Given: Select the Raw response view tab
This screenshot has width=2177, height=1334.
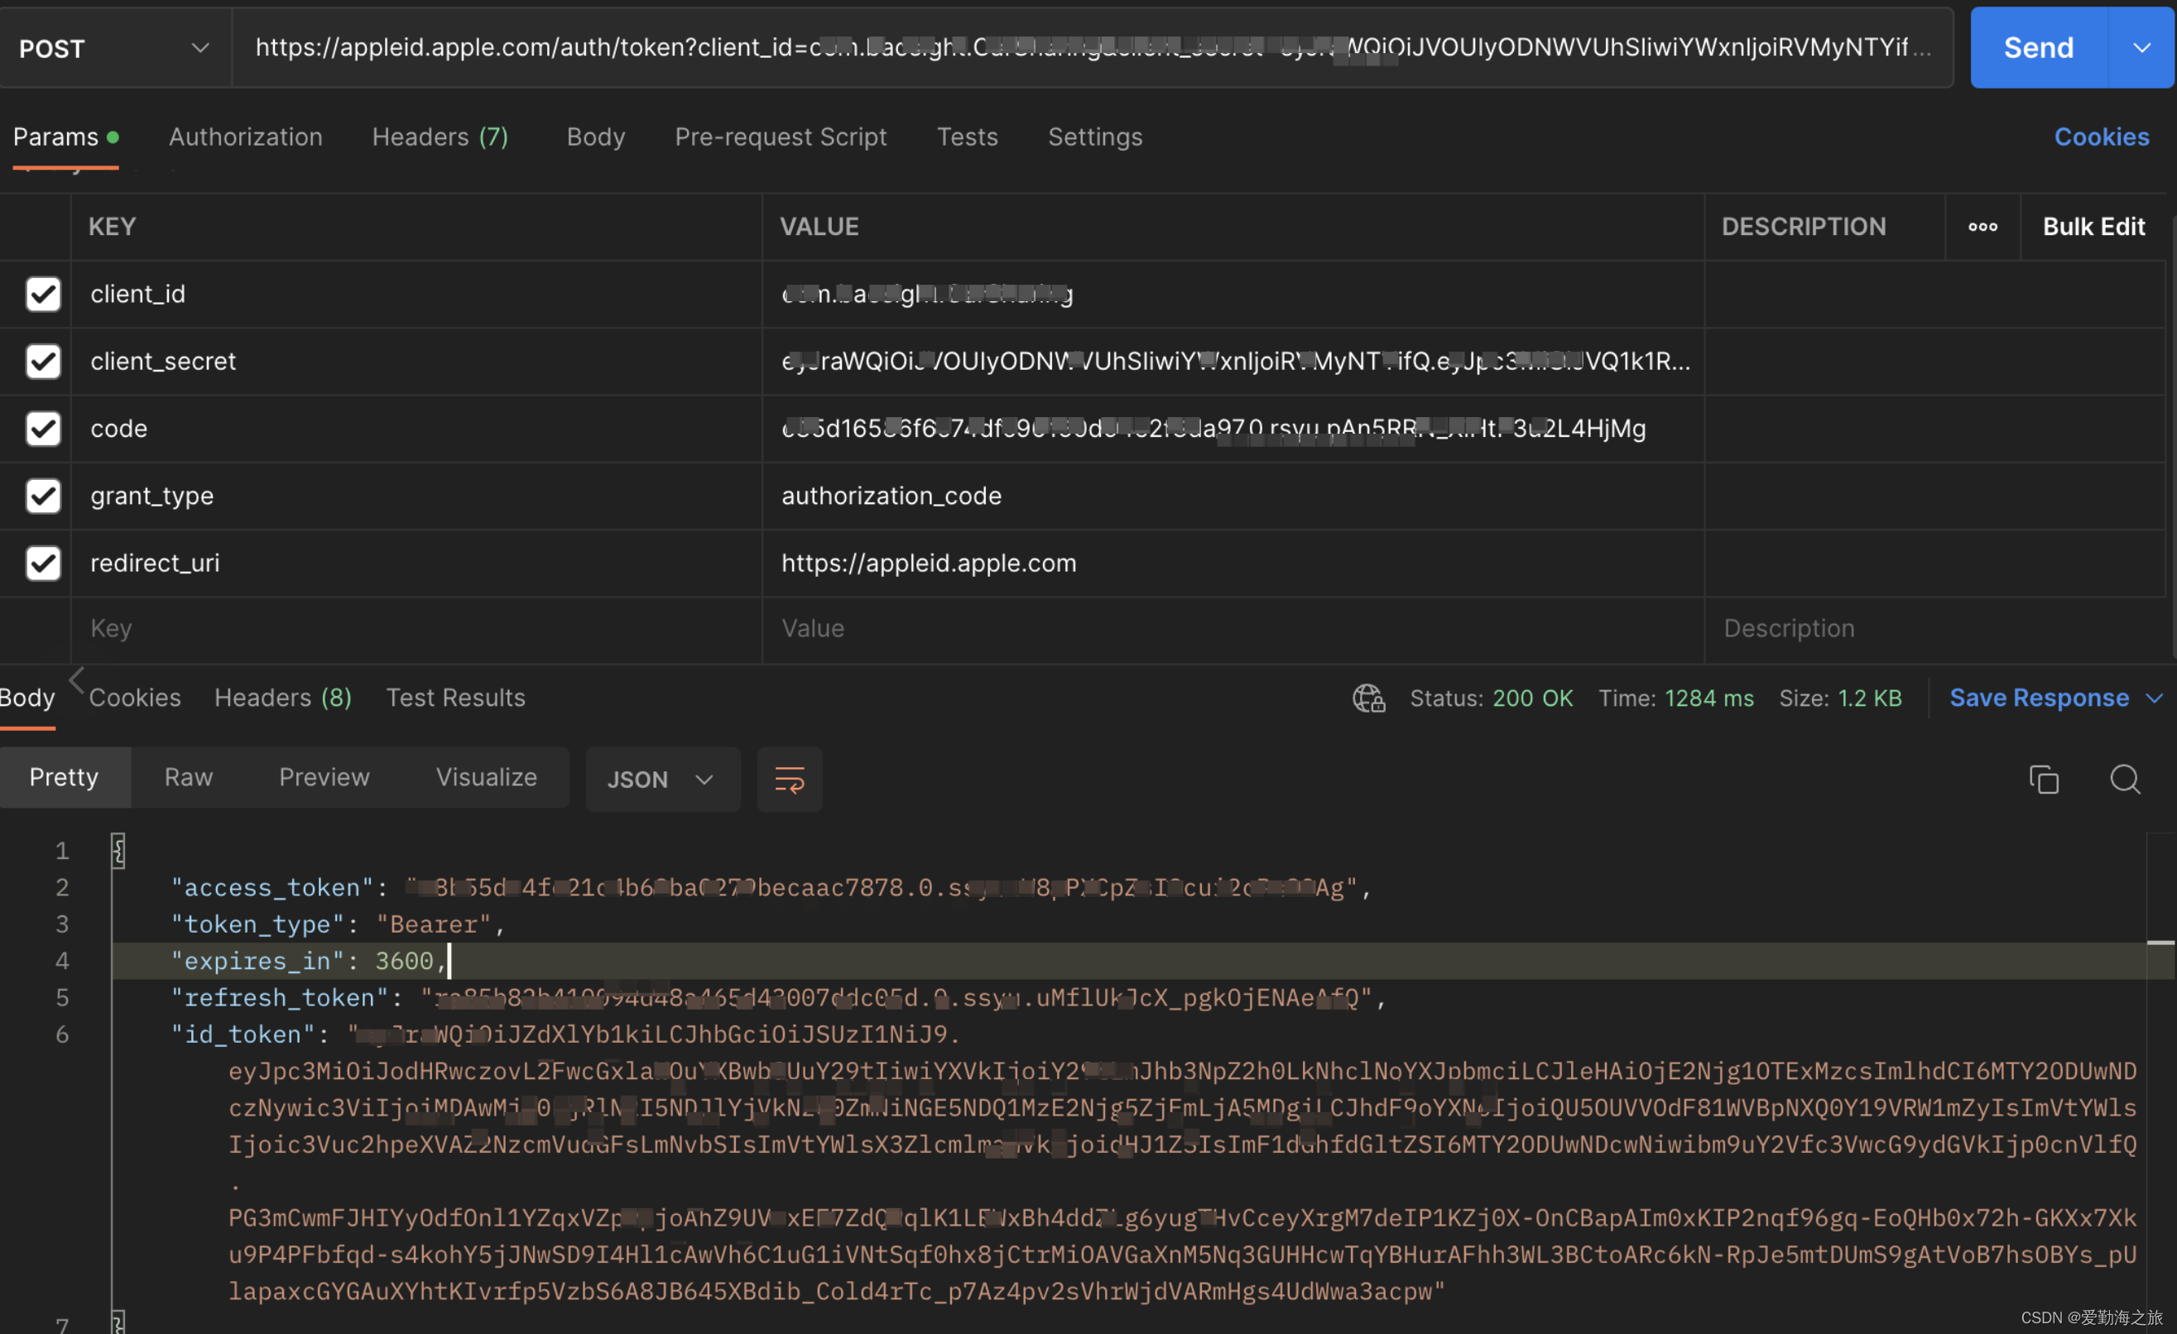Looking at the screenshot, I should [x=188, y=777].
